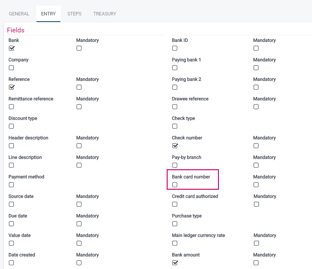Check the Paying bank 1 checkbox

point(175,68)
